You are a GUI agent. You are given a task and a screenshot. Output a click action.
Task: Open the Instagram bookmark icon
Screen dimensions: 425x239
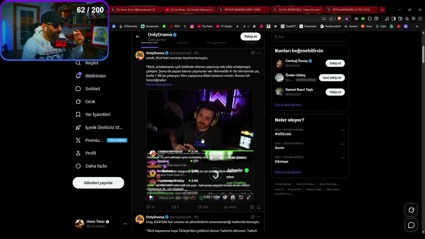tap(192, 26)
